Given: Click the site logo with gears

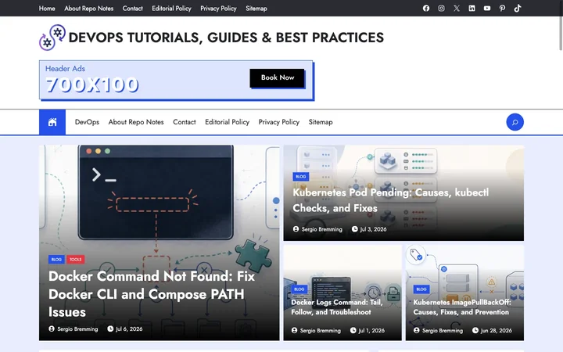Looking at the screenshot, I should (x=52, y=38).
